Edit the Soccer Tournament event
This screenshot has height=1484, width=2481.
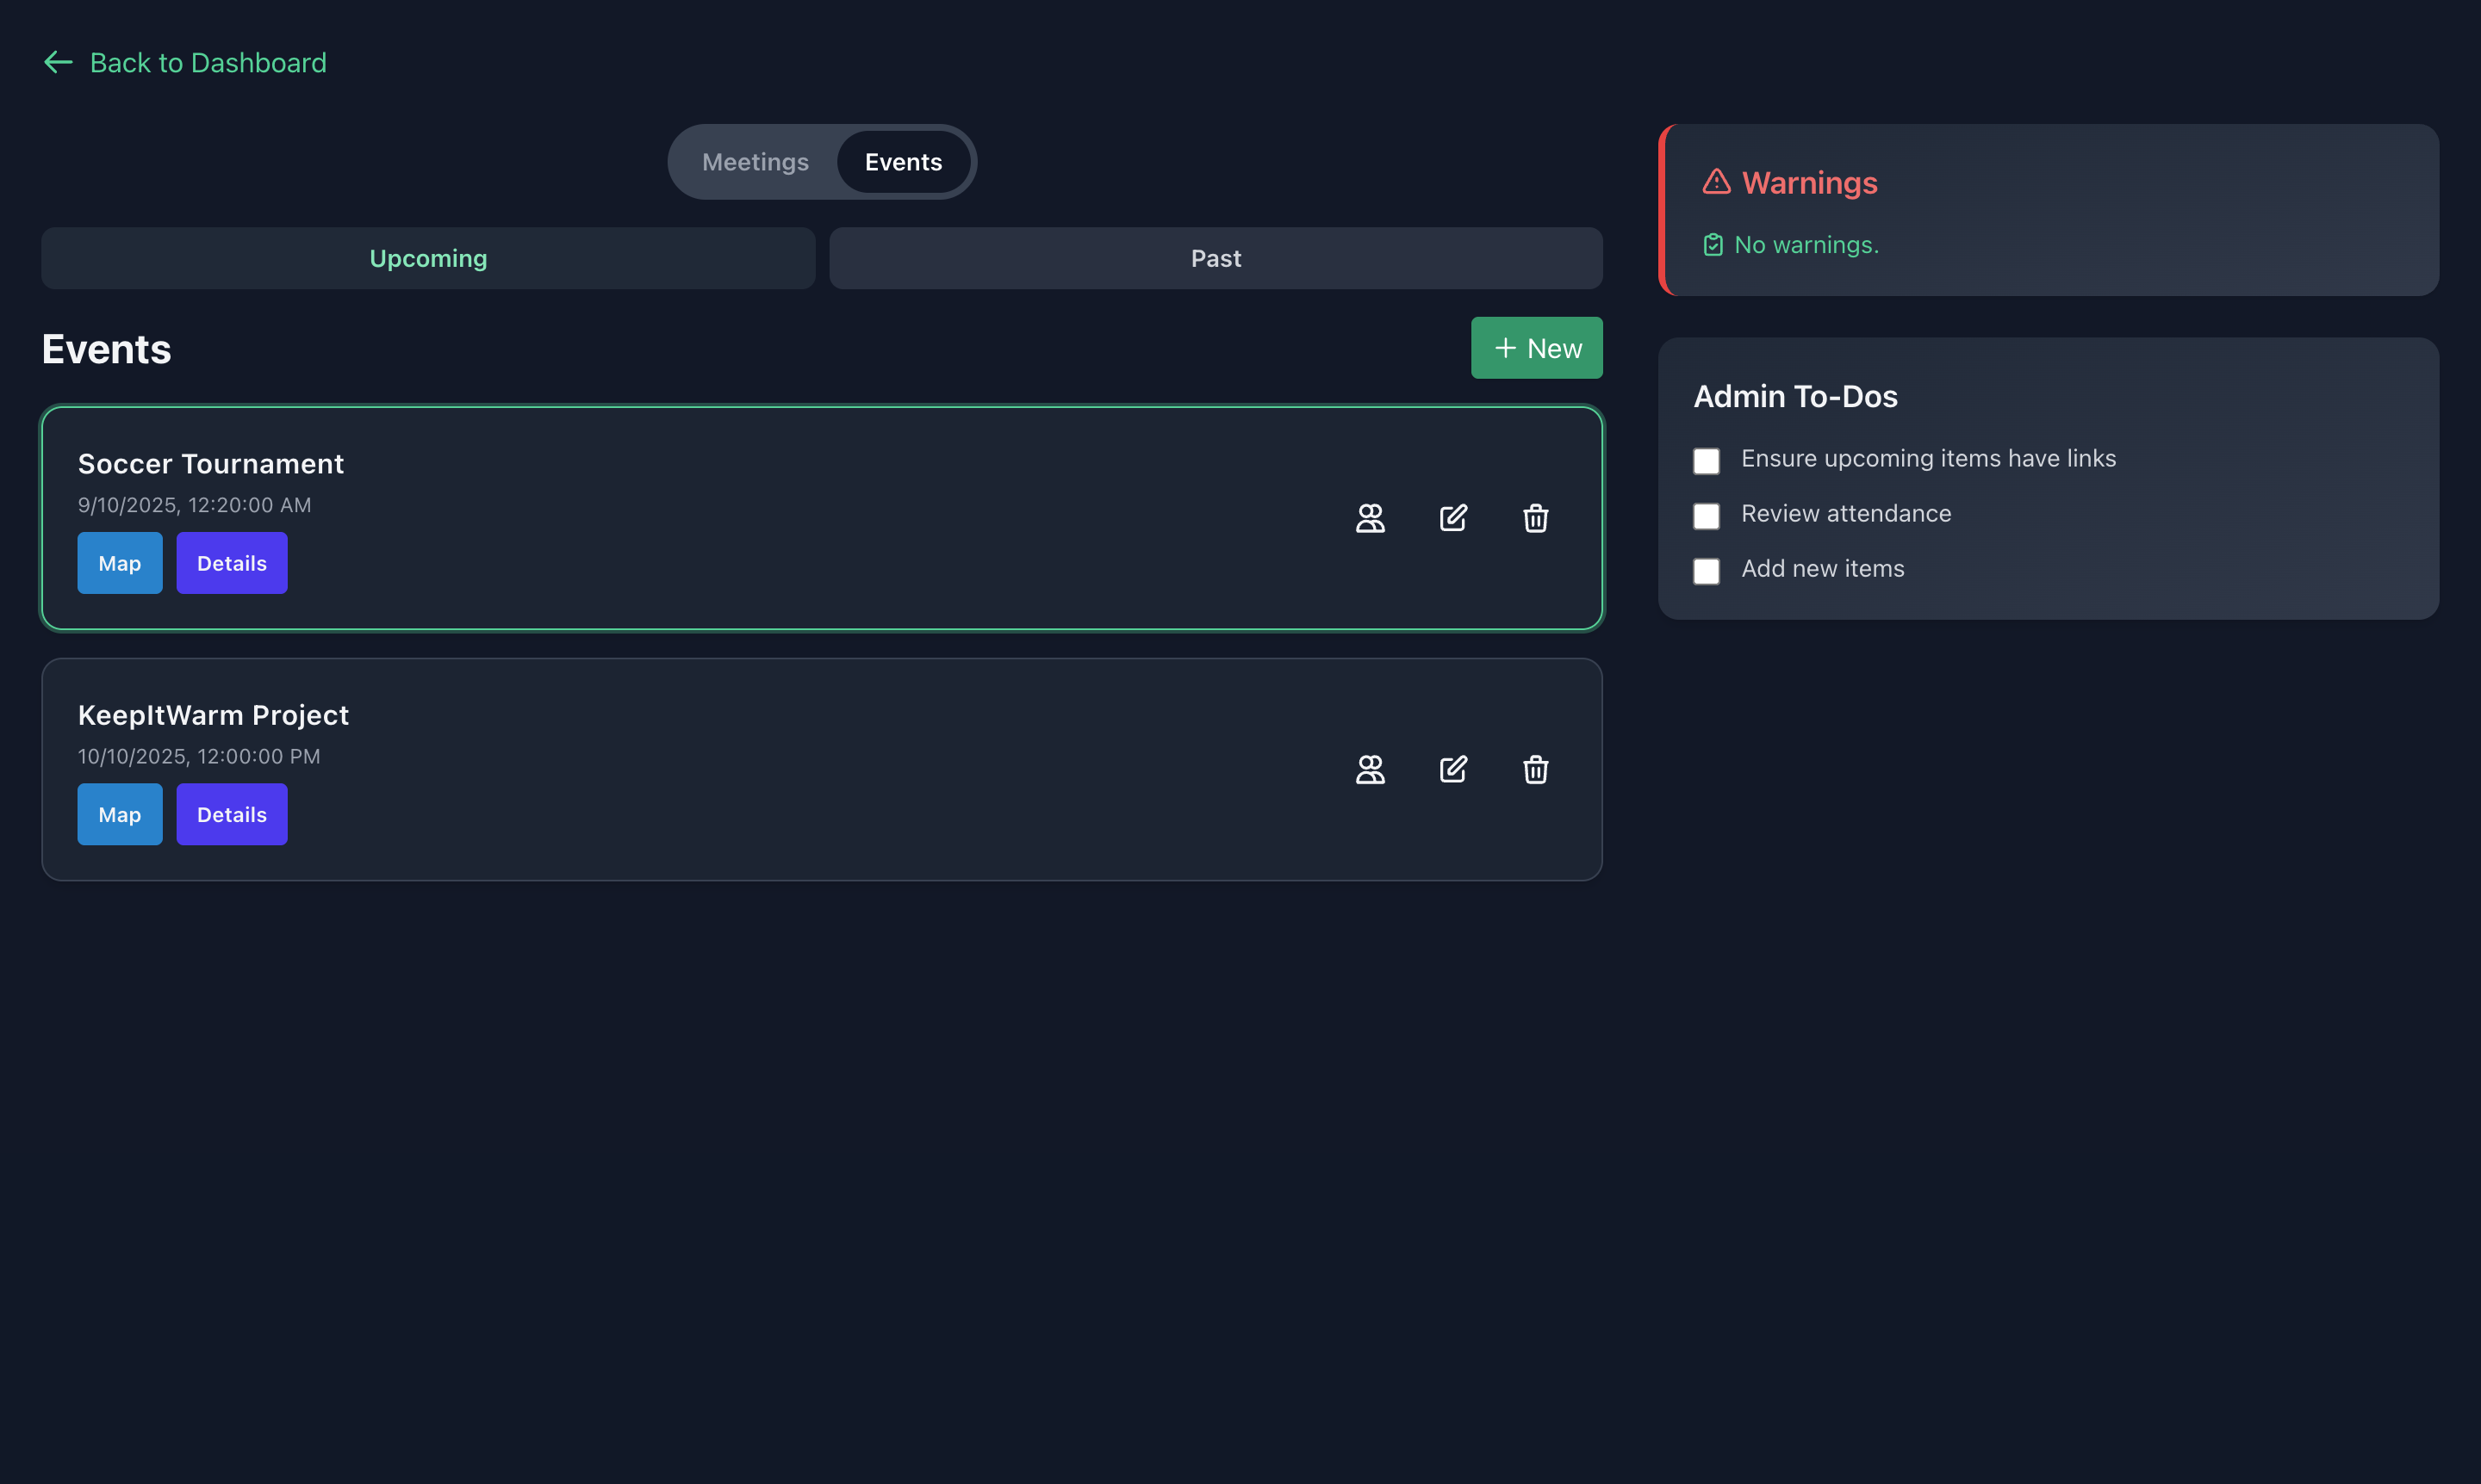[x=1453, y=518]
